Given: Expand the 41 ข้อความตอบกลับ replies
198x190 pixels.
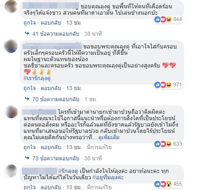Looking at the screenshot, I should [56, 34].
